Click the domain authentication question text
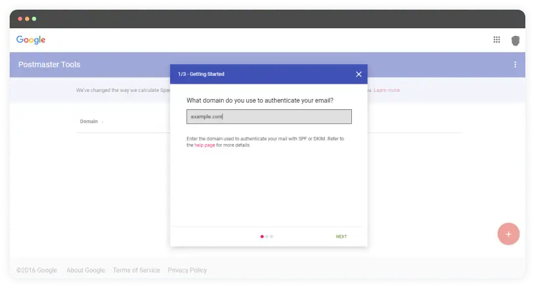The height and width of the screenshot is (288, 535). click(x=260, y=100)
